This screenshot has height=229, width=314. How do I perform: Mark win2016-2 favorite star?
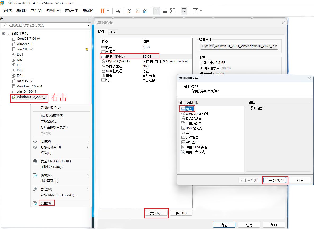87,49
